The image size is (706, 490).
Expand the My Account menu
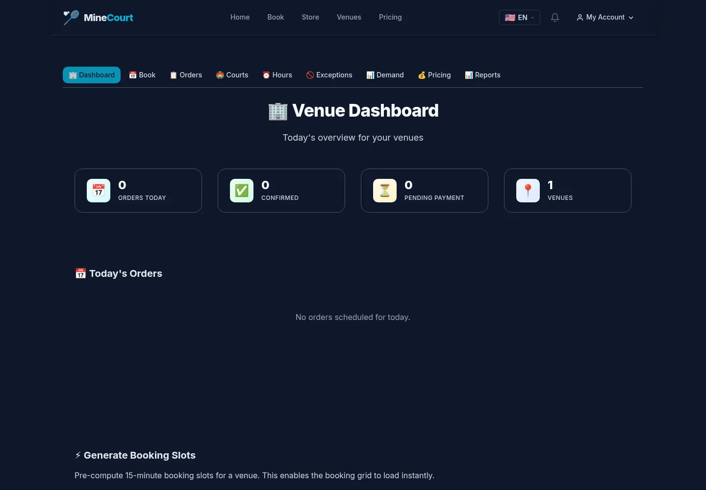(x=605, y=18)
